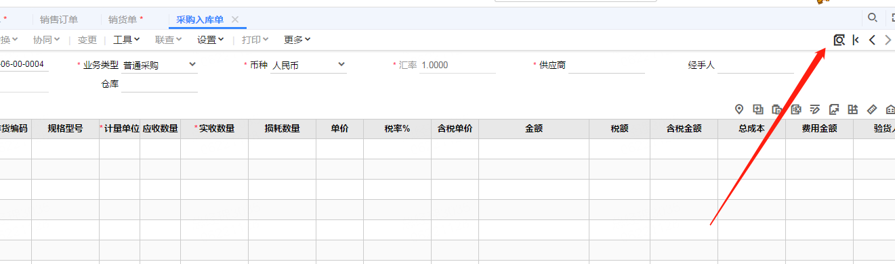895x264 pixels.
Task: Click the 税率% column header
Action: pos(398,129)
